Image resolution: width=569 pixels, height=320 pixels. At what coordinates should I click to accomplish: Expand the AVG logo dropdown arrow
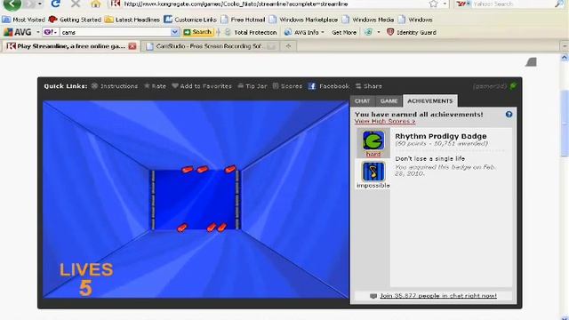pos(37,32)
